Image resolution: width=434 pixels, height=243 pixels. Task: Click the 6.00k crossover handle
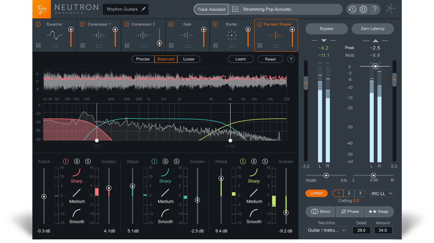pos(230,140)
